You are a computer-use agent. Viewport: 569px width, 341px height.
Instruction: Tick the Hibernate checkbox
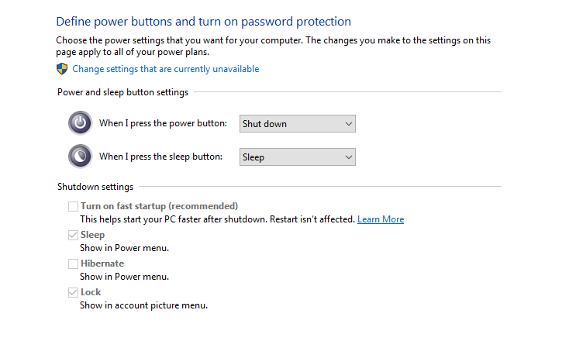point(74,263)
